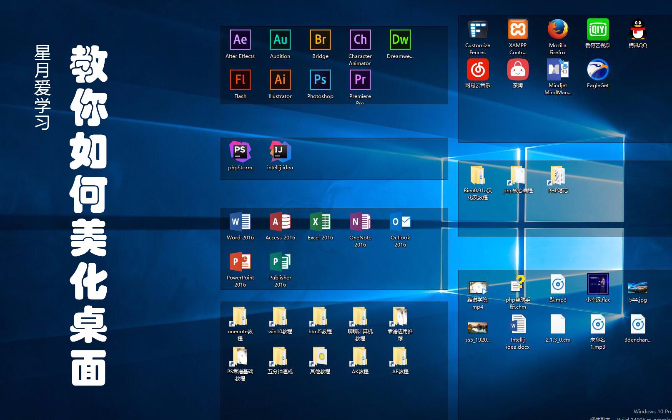Select the 小幸运.flac file thumbnail
Screen dimensions: 672x420
tap(598, 284)
